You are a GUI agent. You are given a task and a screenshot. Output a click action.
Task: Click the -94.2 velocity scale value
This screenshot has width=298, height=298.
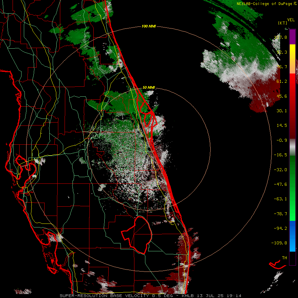(280, 228)
